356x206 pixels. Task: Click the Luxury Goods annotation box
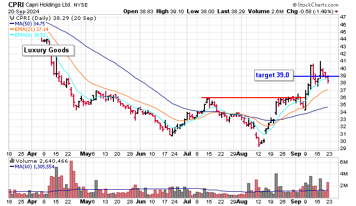click(x=48, y=50)
